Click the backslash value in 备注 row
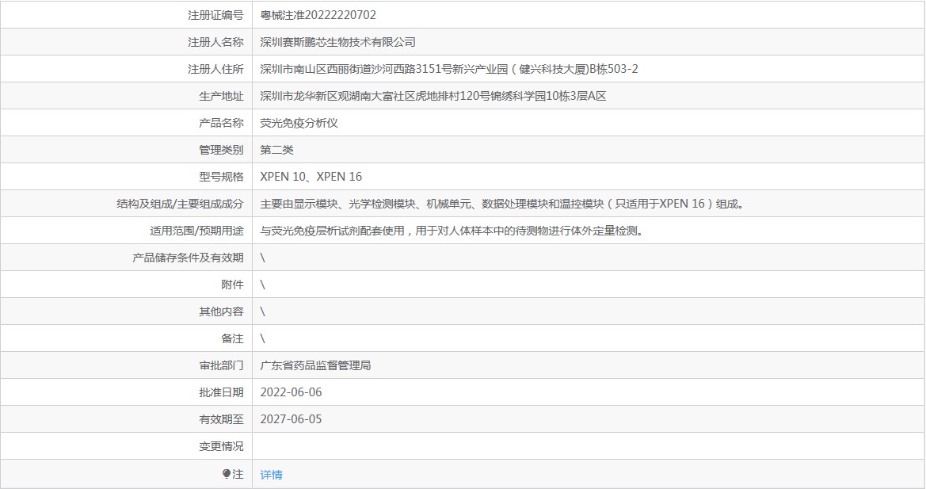 (x=263, y=338)
